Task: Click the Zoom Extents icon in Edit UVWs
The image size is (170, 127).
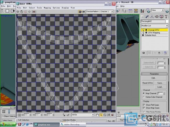Action: pyautogui.click(x=109, y=115)
